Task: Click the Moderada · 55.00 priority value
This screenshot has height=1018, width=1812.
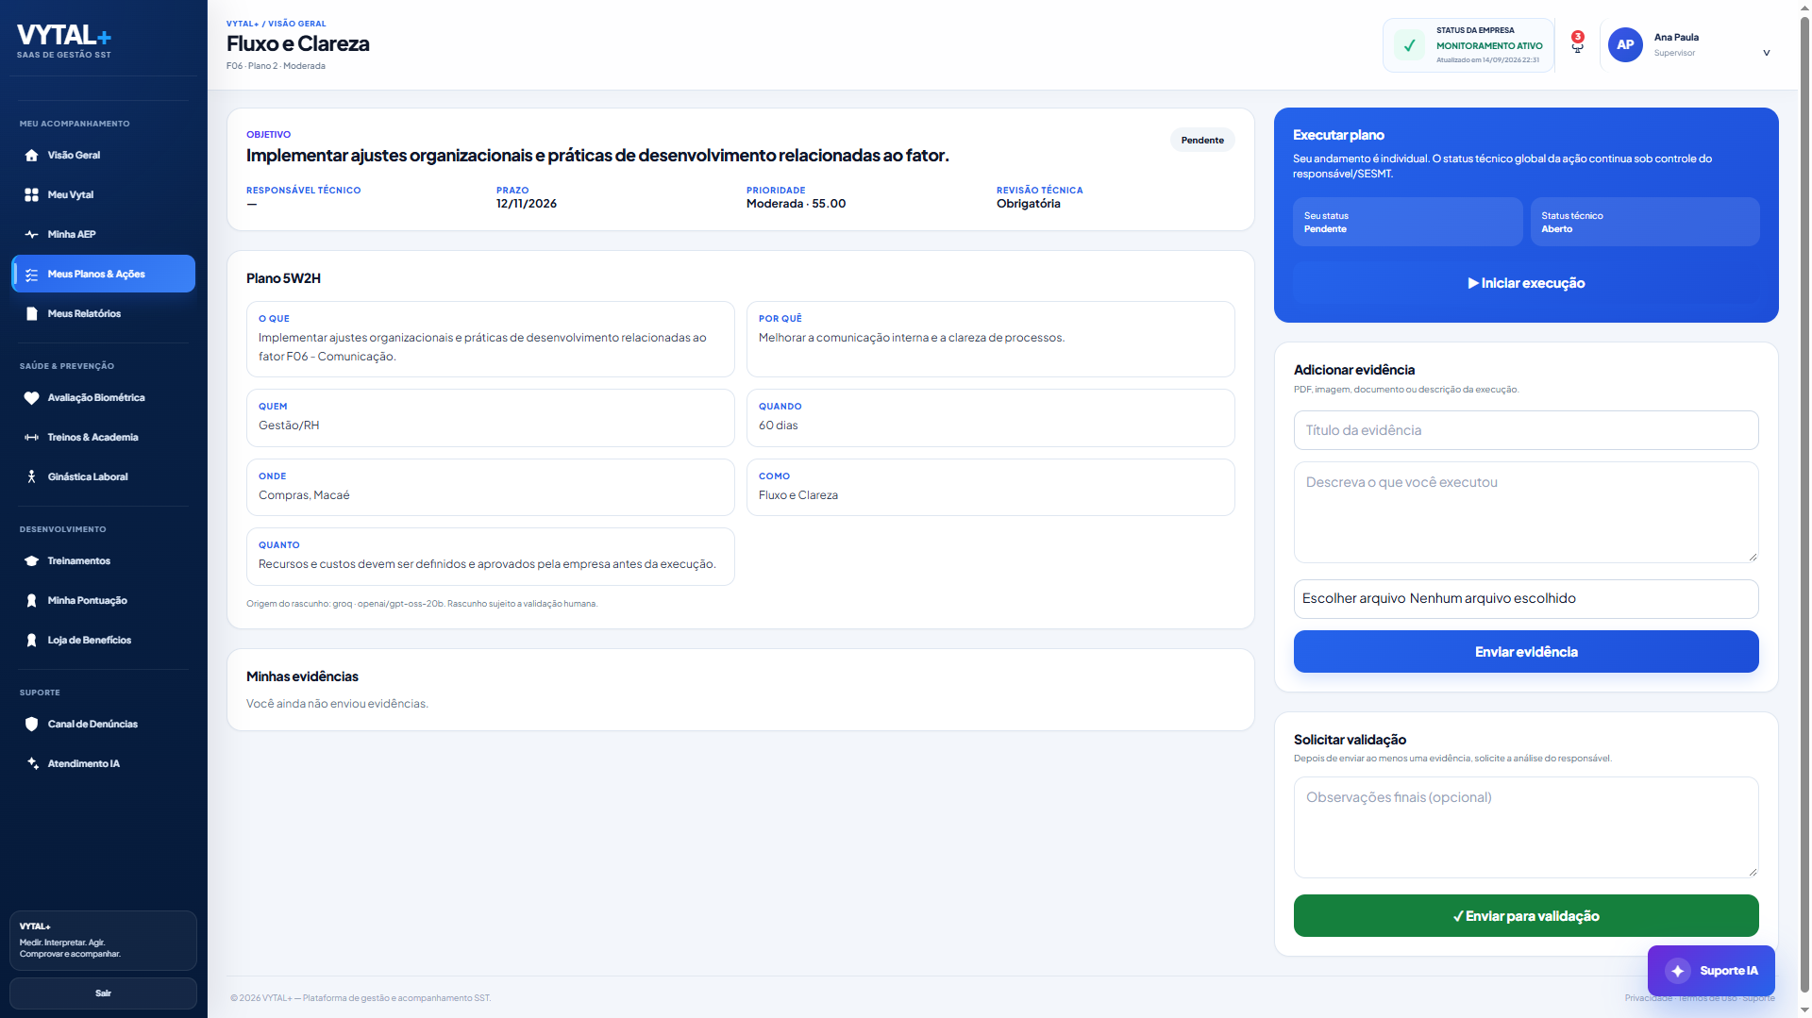Action: pos(796,204)
